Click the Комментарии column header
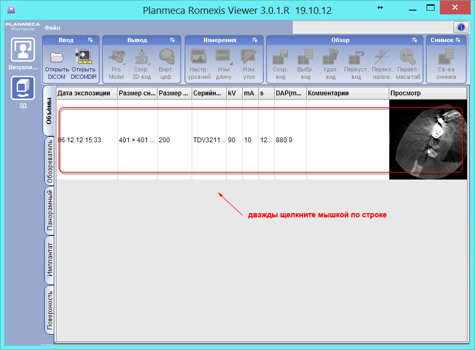Screen dimensions: 475x350 348,93
